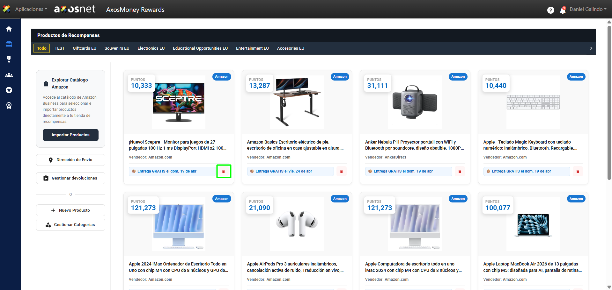Open the help question mark icon
Screen dimensions: 612x290
click(x=550, y=11)
